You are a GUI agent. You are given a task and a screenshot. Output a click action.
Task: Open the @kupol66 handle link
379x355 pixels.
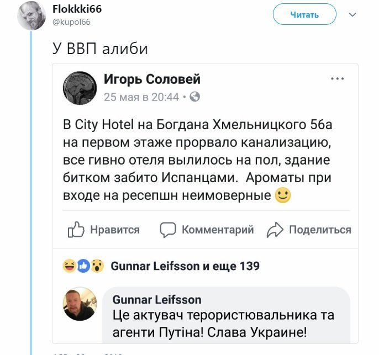(71, 22)
